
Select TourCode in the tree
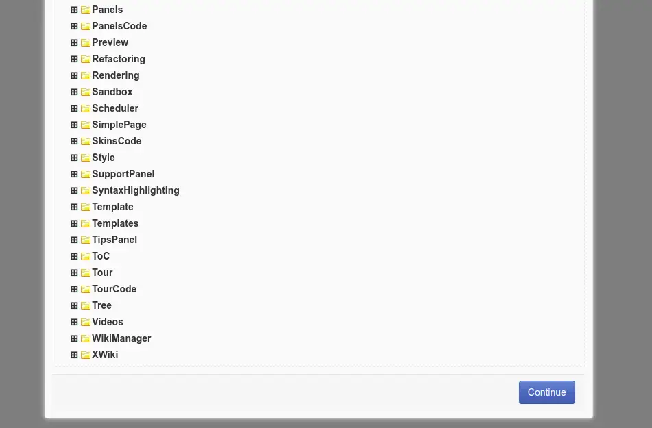(114, 289)
